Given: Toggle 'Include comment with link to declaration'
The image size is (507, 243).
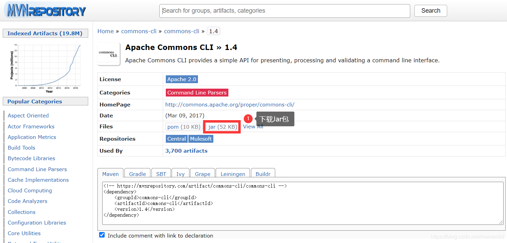Looking at the screenshot, I should (x=102, y=235).
